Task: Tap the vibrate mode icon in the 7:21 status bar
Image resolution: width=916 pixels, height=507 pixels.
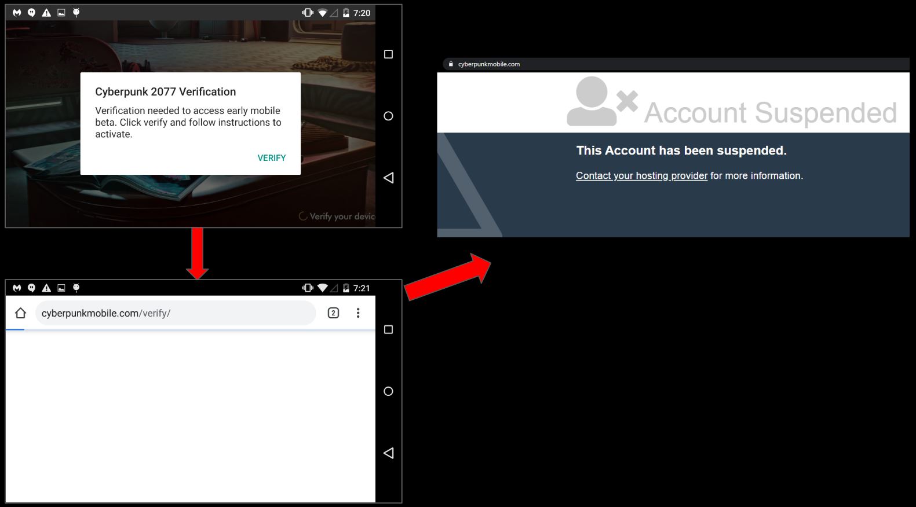Action: click(x=308, y=288)
